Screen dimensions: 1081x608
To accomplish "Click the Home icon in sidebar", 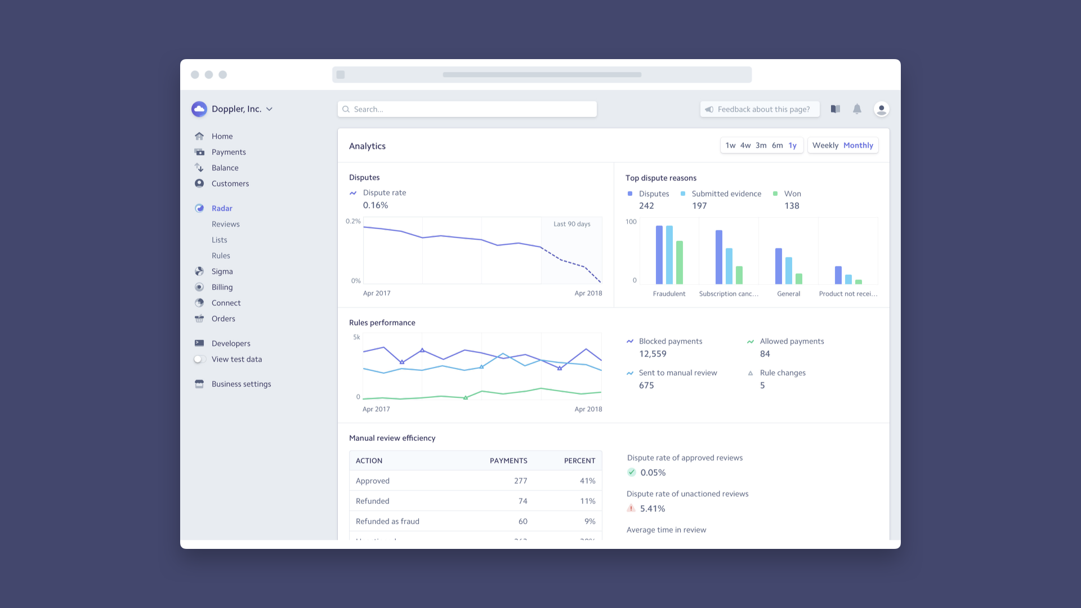I will click(199, 136).
